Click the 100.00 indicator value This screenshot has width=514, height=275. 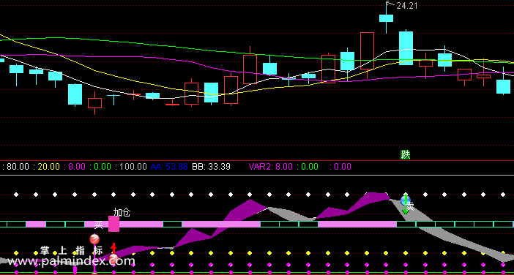(133, 167)
